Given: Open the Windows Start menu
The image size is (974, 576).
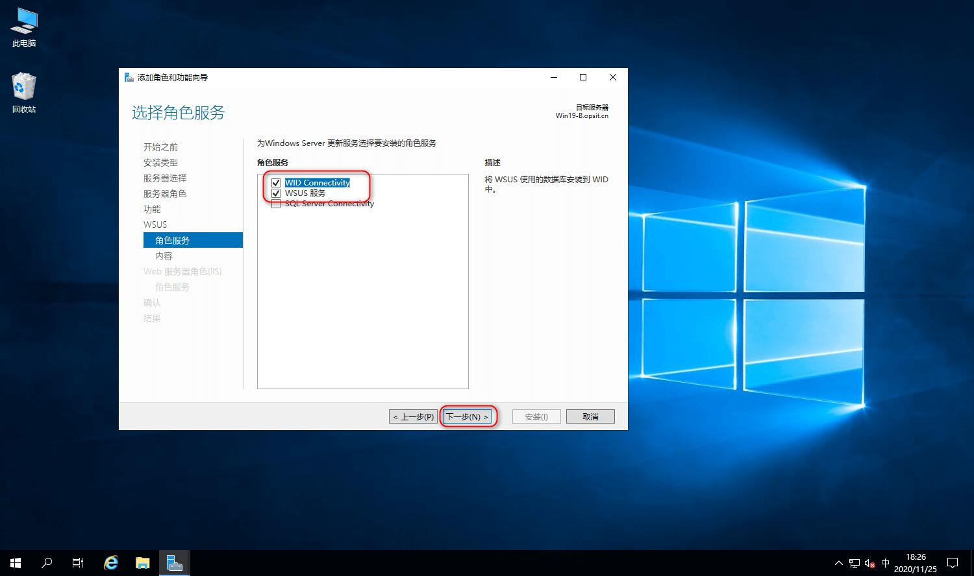Looking at the screenshot, I should pyautogui.click(x=16, y=563).
